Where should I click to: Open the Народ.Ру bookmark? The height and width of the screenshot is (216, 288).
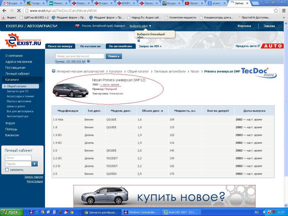pyautogui.click(x=144, y=18)
